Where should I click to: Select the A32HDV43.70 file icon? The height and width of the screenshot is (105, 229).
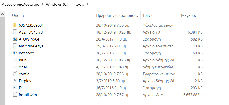coord(14,32)
